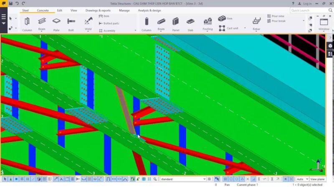Expand the selection arrow tool dropdown
The height and width of the screenshot is (187, 334).
click(x=16, y=19)
